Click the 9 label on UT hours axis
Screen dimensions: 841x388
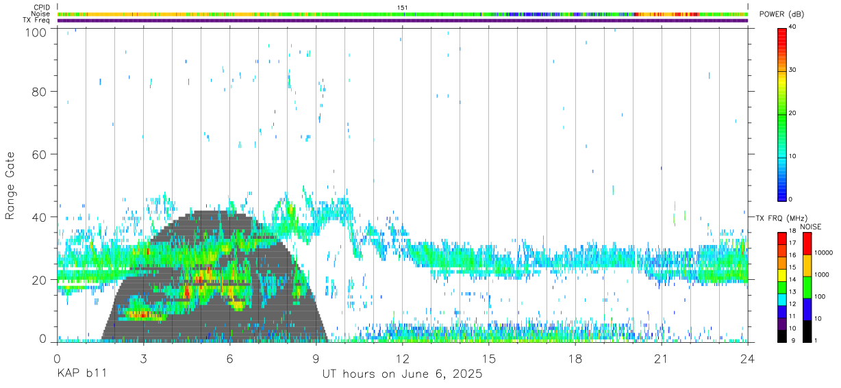(x=316, y=359)
